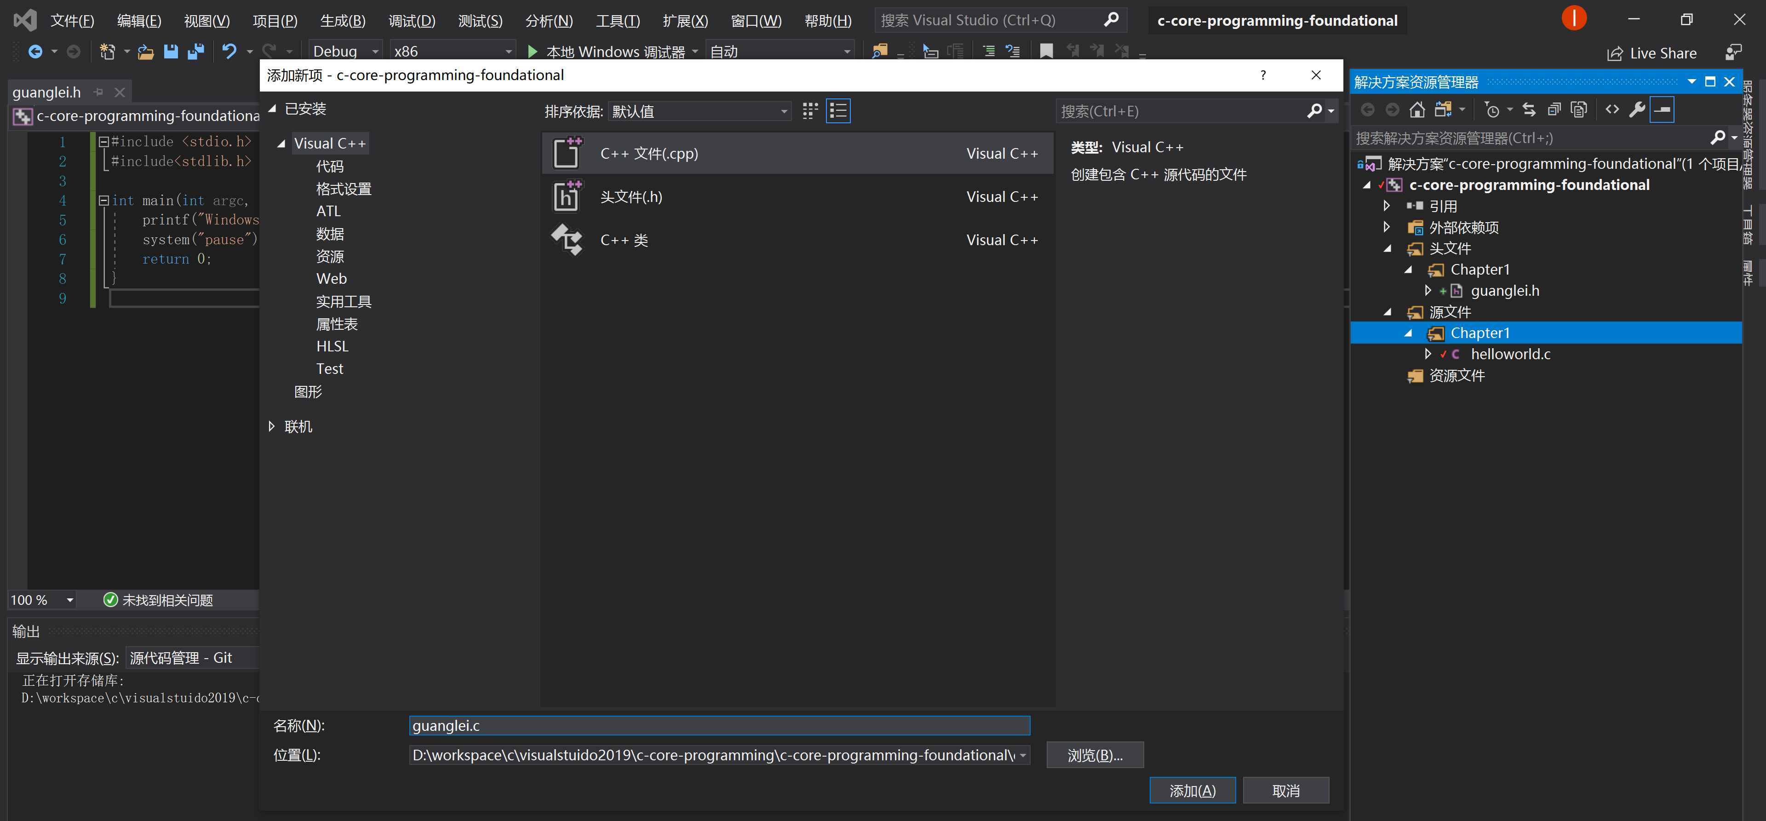Open the 编辑(E) menu
This screenshot has height=821, width=1766.
[139, 21]
